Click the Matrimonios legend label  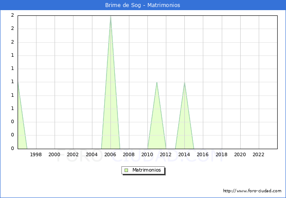[147, 170]
